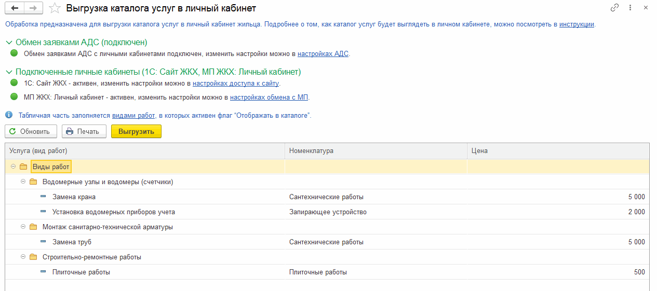The height and width of the screenshot is (291, 657).
Task: Collapse the Подключенные личные кабинеты section
Action: coord(9,72)
